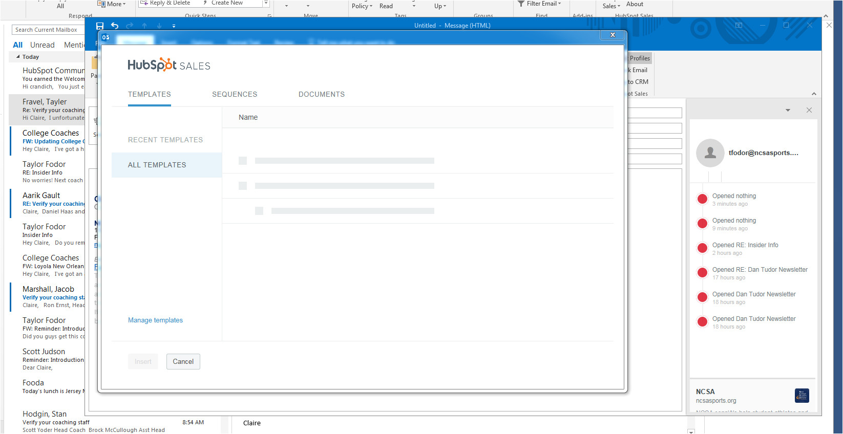Screen dimensions: 843x434
Task: Customize Quick Access Toolbar dropdown arrow
Action: coord(174,26)
